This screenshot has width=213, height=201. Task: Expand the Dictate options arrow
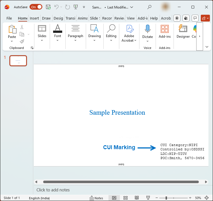click(x=147, y=41)
